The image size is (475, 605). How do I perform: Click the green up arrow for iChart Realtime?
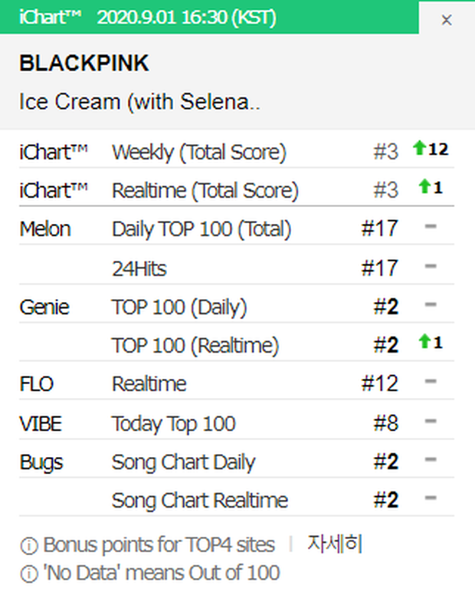tap(424, 187)
